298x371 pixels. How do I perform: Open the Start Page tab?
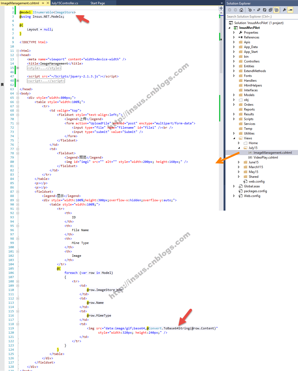coord(98,3)
